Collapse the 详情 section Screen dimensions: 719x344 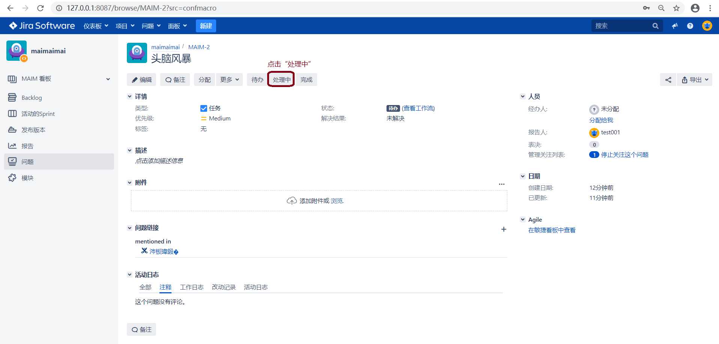(129, 96)
